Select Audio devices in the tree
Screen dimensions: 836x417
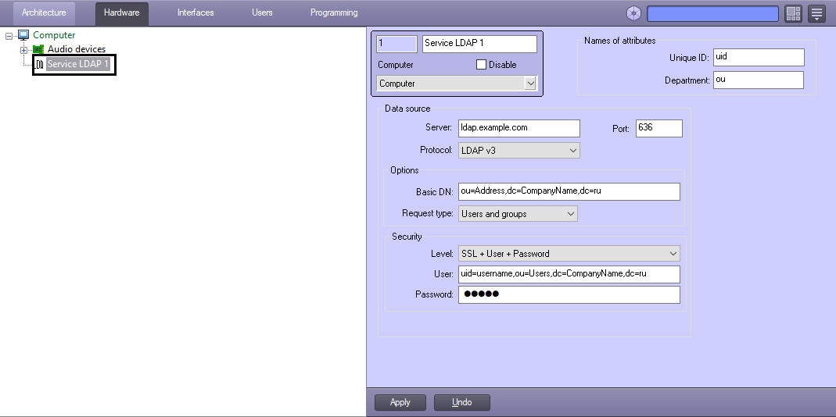click(x=77, y=49)
